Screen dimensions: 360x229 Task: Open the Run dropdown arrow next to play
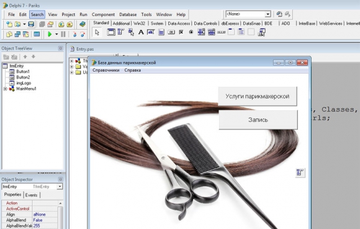coord(56,35)
